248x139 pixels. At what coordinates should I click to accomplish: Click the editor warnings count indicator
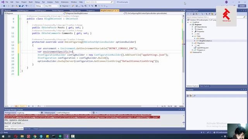coord(23,106)
